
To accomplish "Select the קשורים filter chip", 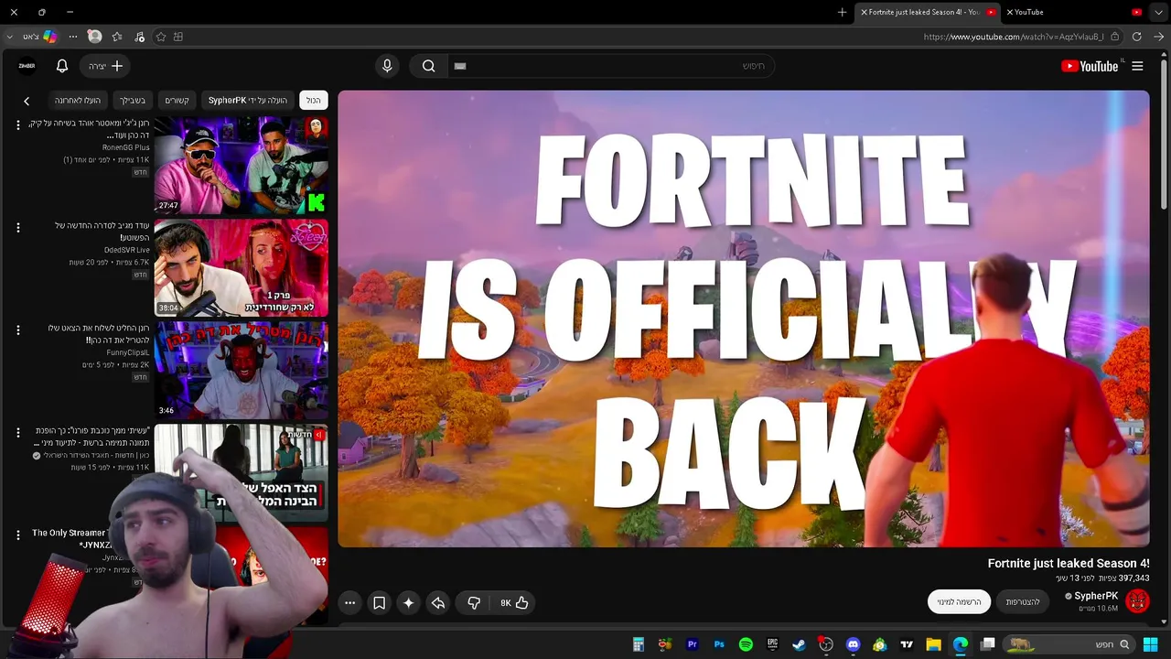I will click(177, 100).
